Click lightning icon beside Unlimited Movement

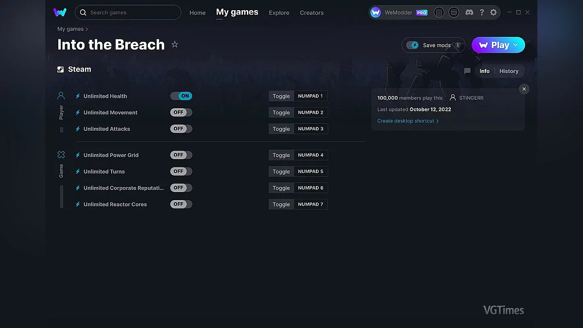tap(78, 113)
